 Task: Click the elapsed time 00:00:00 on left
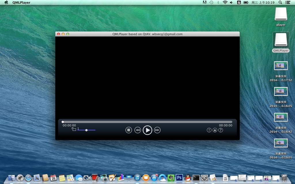(x=69, y=125)
